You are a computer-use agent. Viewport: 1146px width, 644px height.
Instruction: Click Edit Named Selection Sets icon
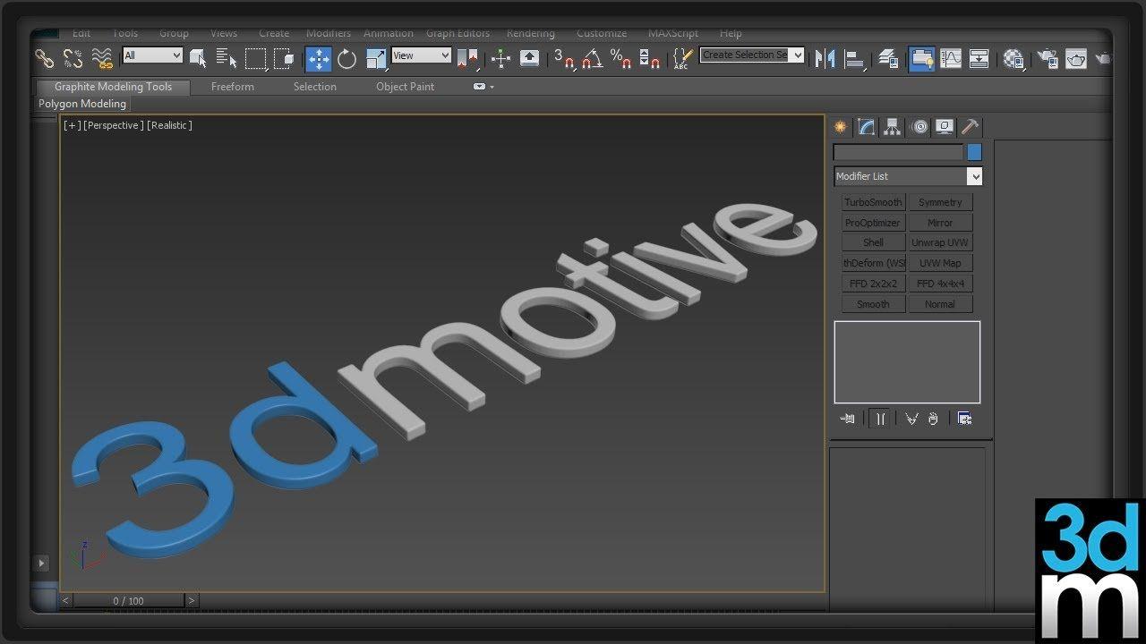[683, 59]
